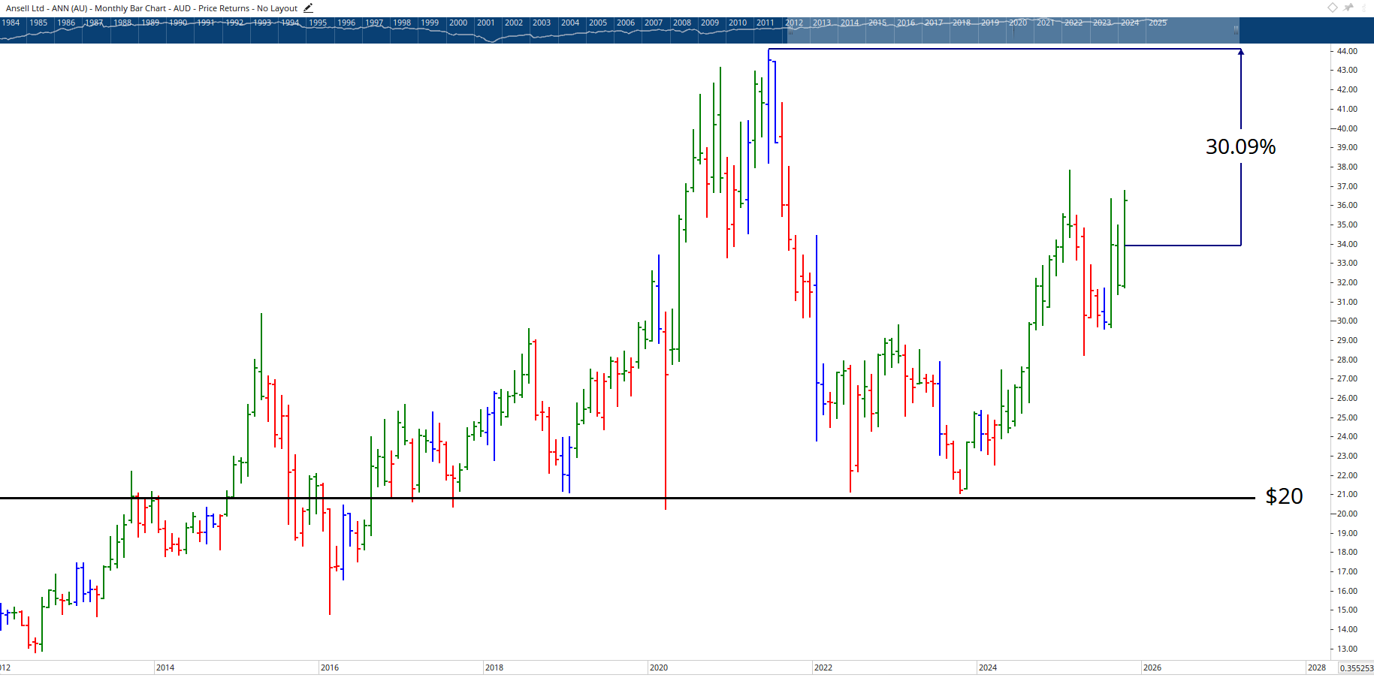This screenshot has width=1374, height=678.
Task: Click the scale value box showing 0.355253
Action: 1356,667
